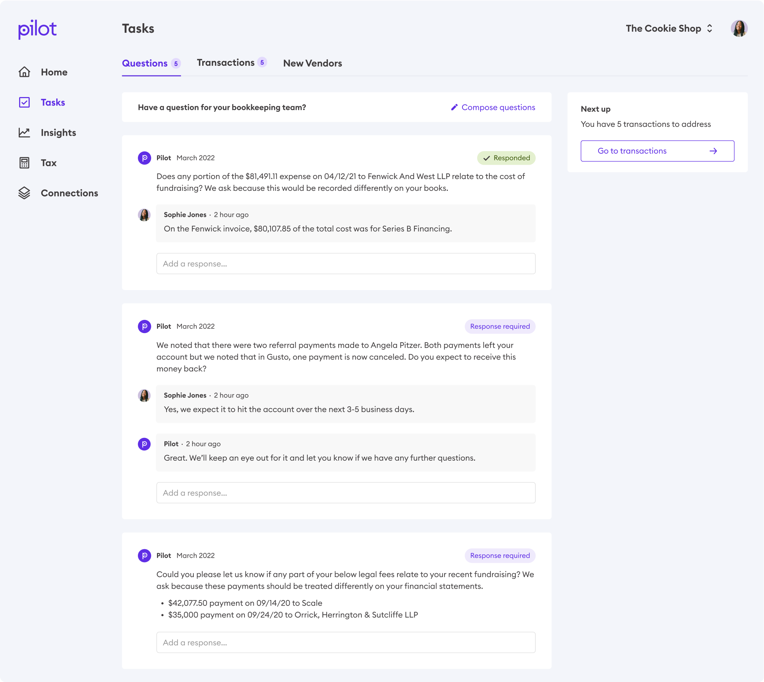Click reply about 3-5 business days
This screenshot has width=764, height=682.
click(289, 409)
